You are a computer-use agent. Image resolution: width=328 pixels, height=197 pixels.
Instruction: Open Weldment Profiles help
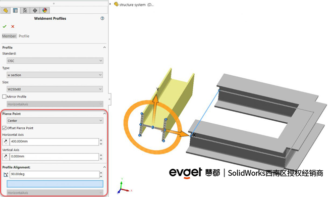[102, 18]
